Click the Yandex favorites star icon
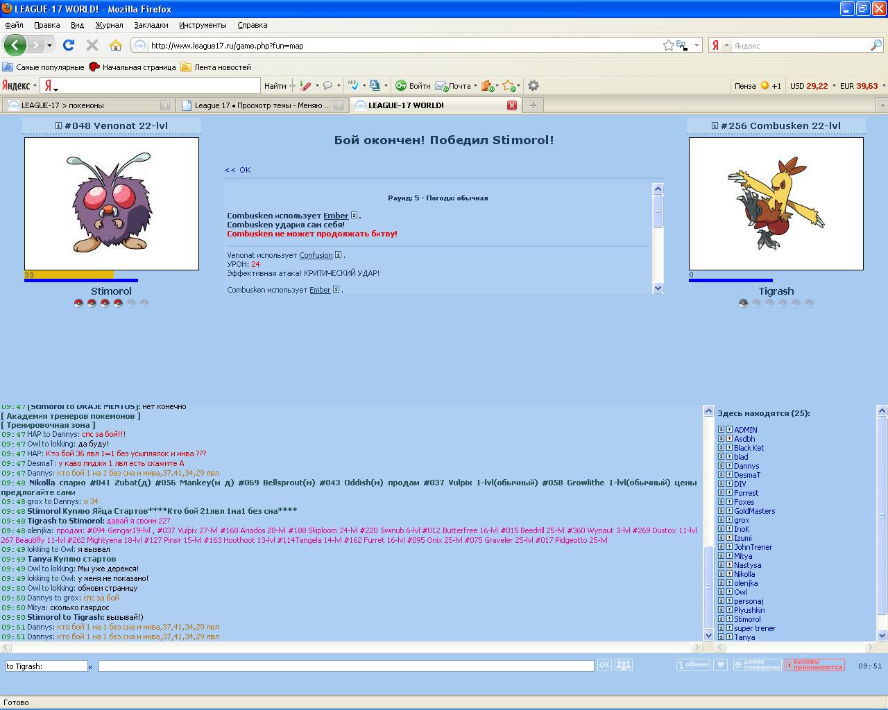The image size is (888, 710). (509, 86)
